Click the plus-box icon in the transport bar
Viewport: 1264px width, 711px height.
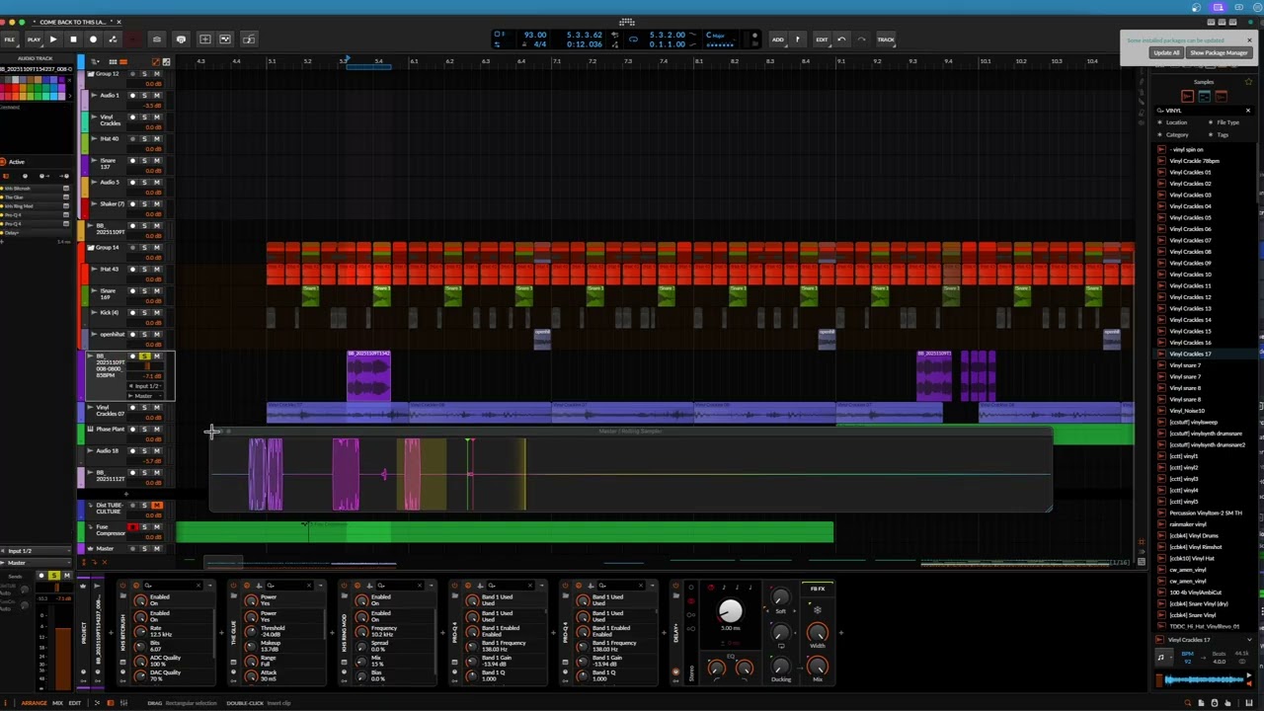[x=204, y=39]
